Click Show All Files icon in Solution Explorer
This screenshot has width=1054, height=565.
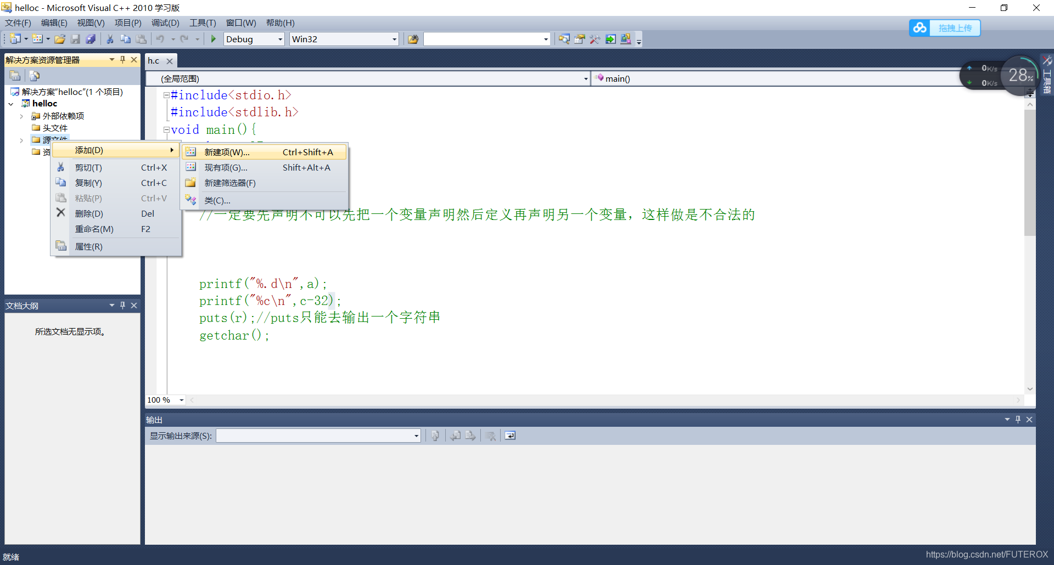[35, 76]
